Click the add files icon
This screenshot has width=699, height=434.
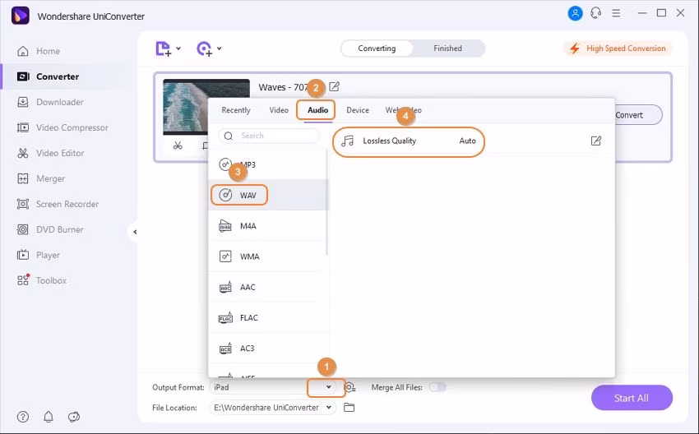click(163, 48)
